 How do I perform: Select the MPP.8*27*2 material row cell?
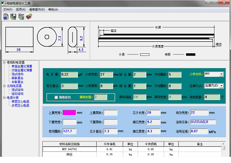(69, 149)
